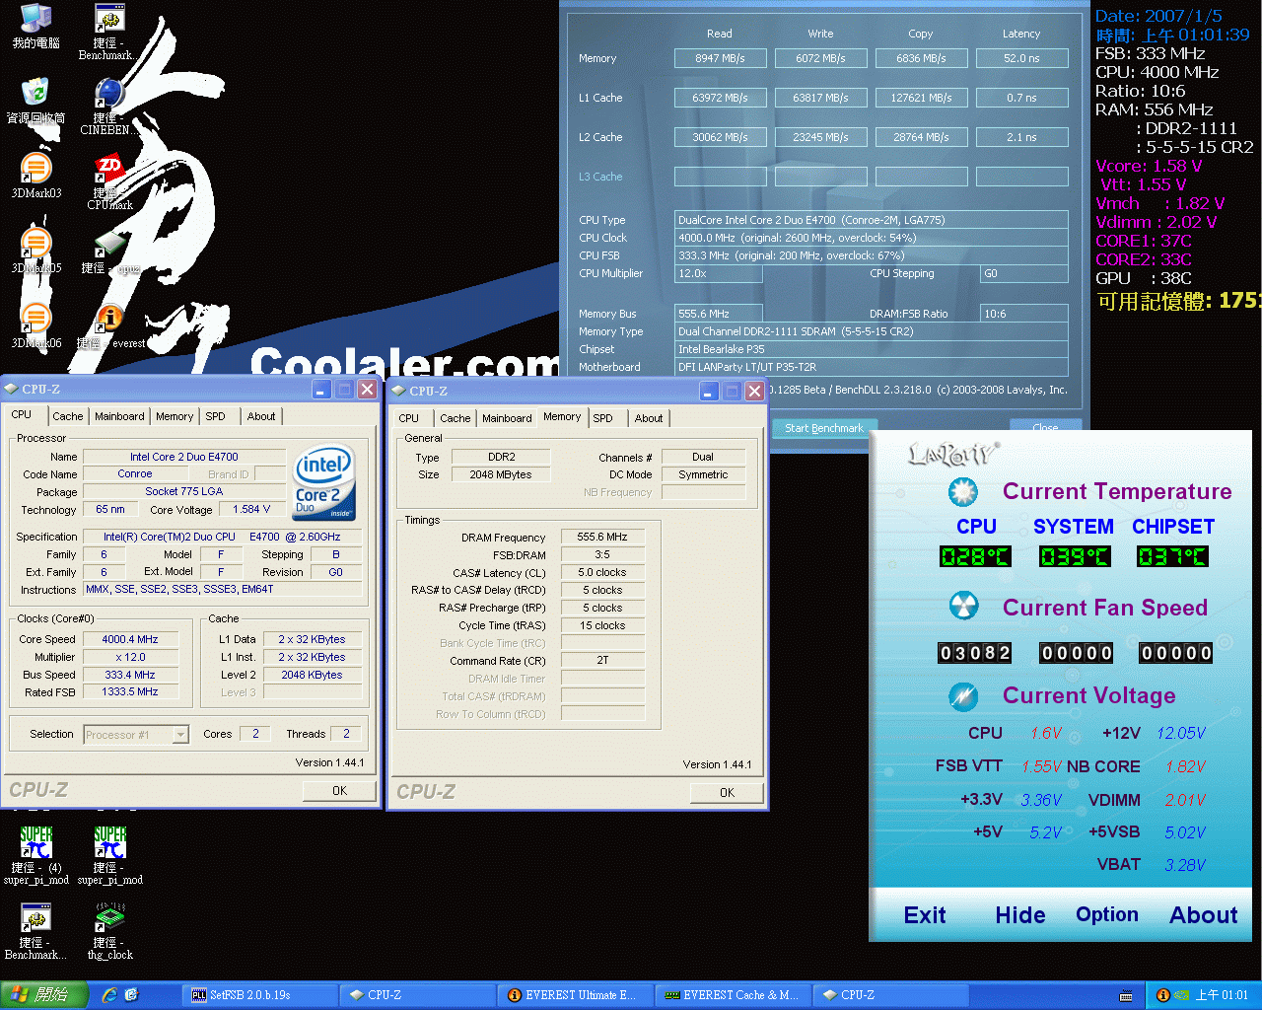Open the 資源回收筒 recycle bin icon

pyautogui.click(x=36, y=102)
